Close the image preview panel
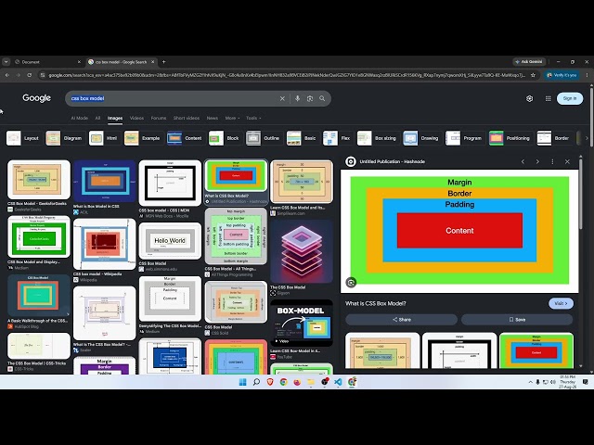Viewport: 594px width, 445px height. tap(567, 161)
